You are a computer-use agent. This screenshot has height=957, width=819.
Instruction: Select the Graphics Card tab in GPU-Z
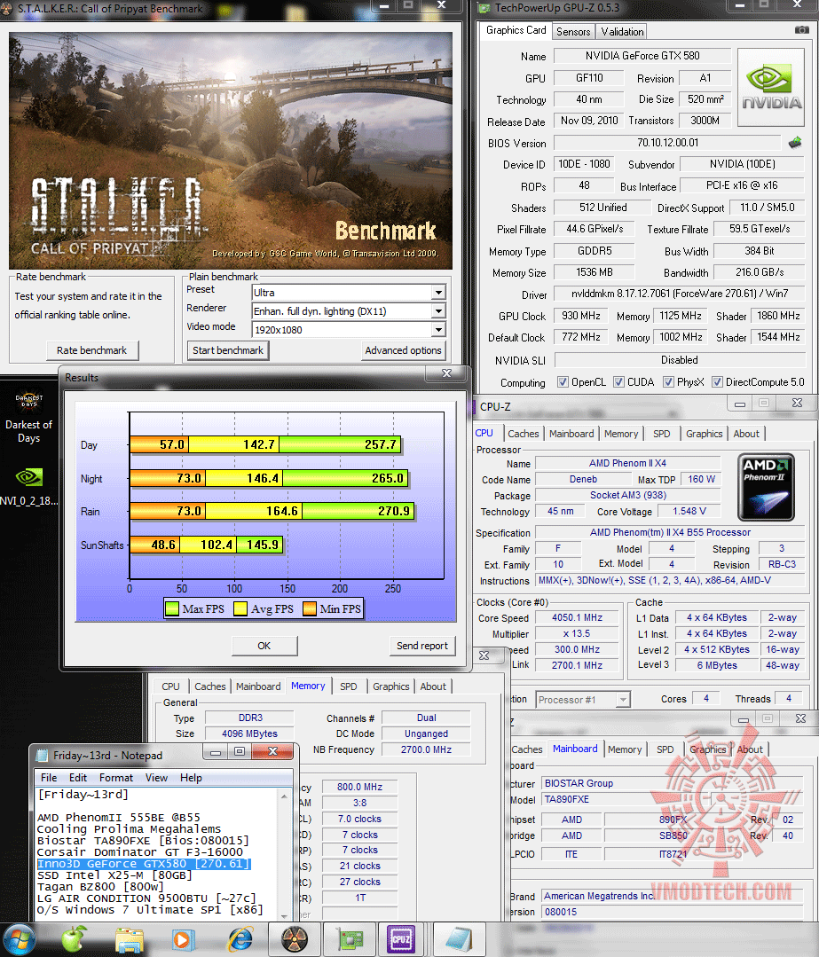click(516, 30)
